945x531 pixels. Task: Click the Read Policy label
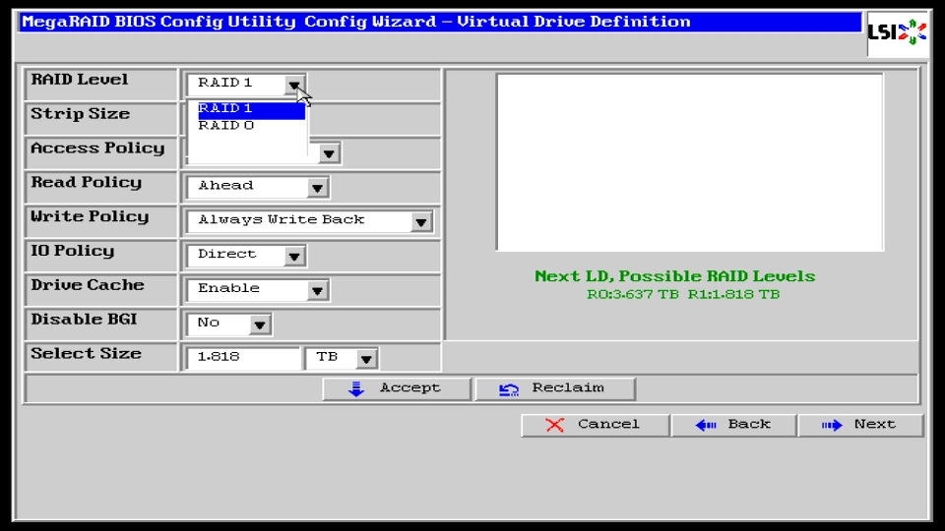[x=87, y=183]
